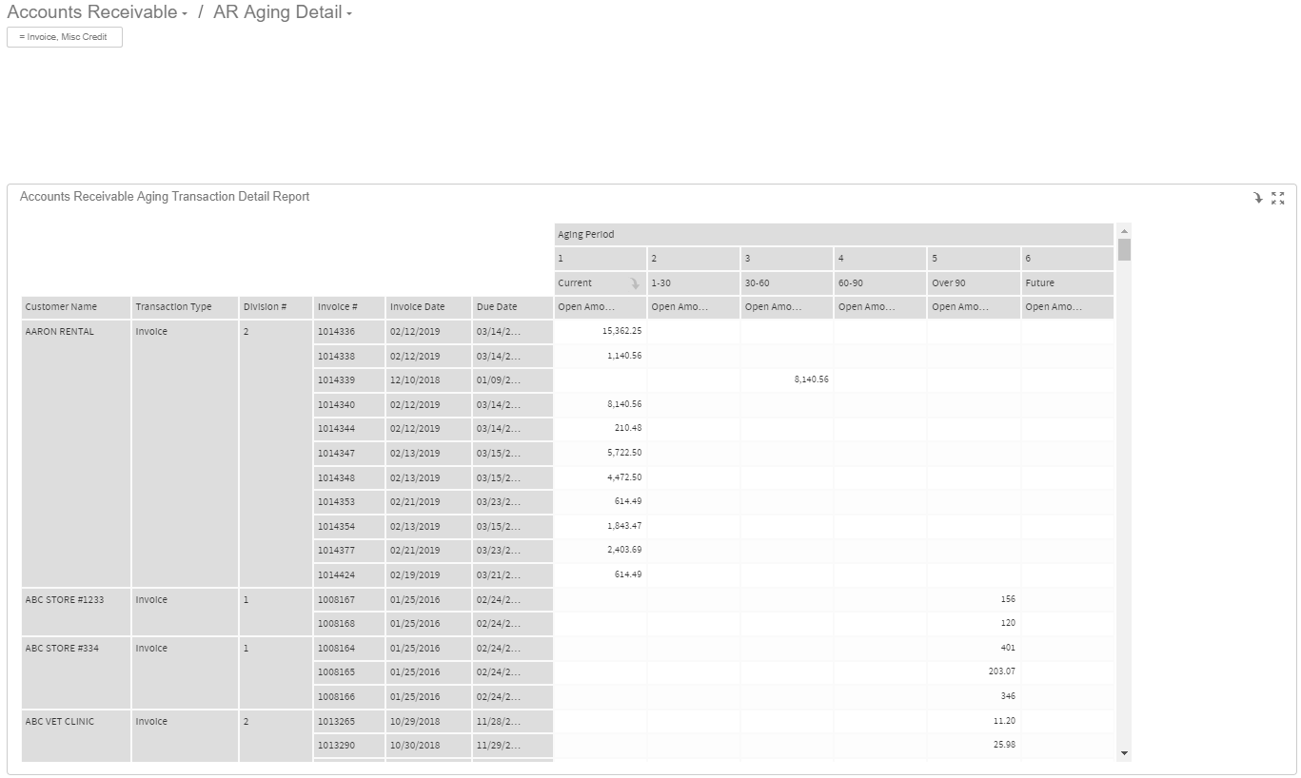Click the Aging Period header cell
Image resolution: width=1301 pixels, height=778 pixels.
pyautogui.click(x=833, y=235)
